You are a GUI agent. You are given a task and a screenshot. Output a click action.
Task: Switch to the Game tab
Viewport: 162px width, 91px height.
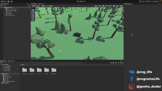(41, 4)
